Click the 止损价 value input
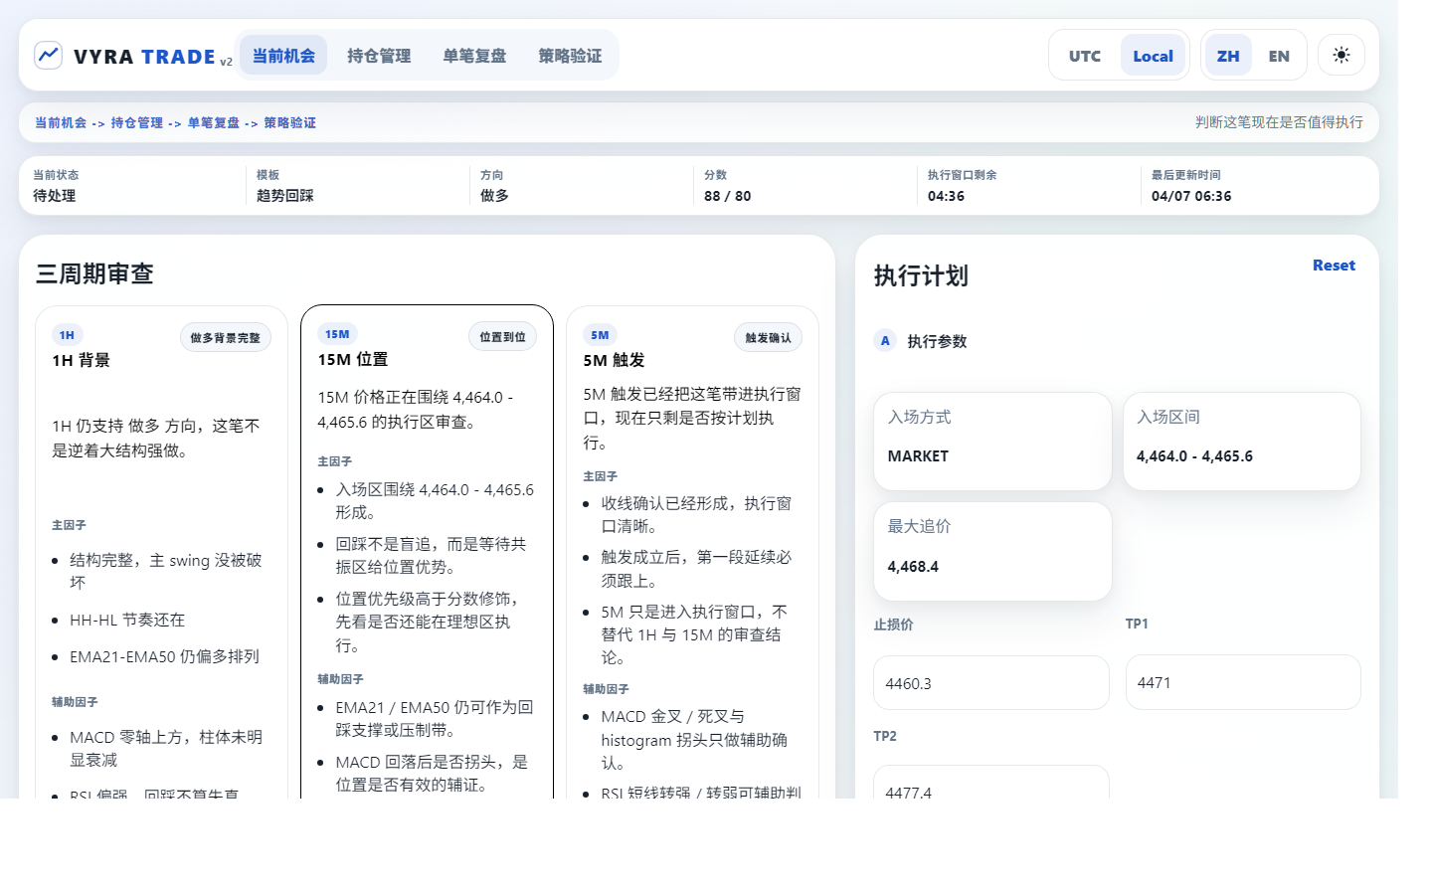 tap(990, 683)
